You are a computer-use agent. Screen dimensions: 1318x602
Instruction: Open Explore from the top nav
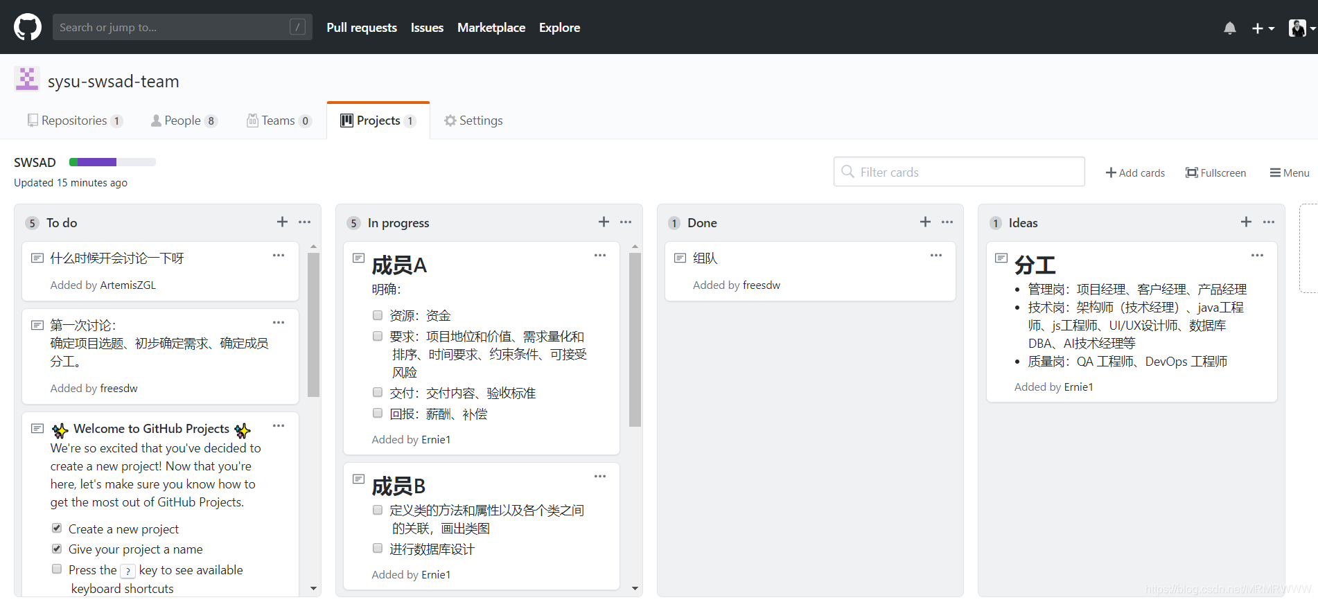(x=560, y=28)
